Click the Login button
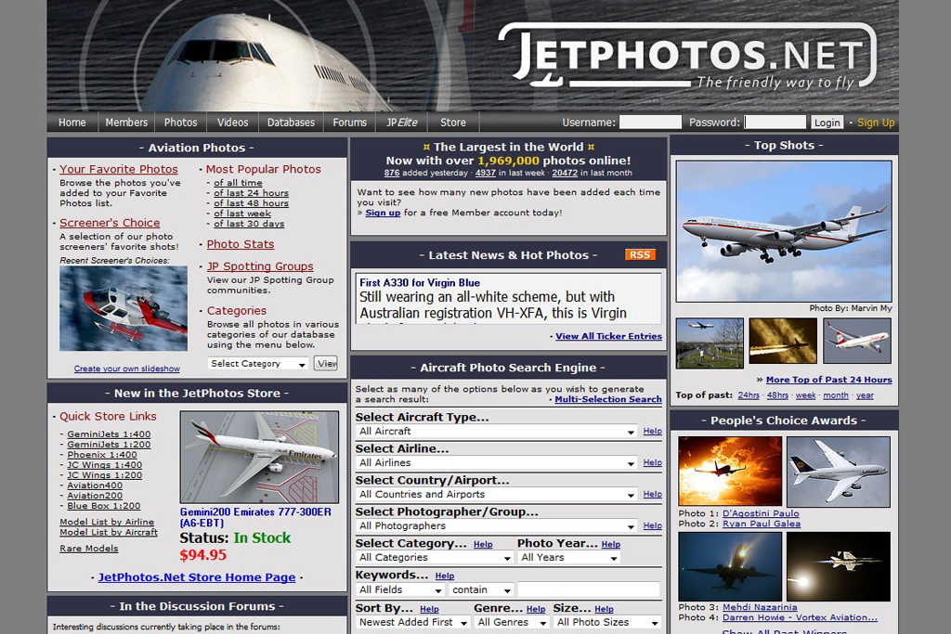 [x=827, y=123]
